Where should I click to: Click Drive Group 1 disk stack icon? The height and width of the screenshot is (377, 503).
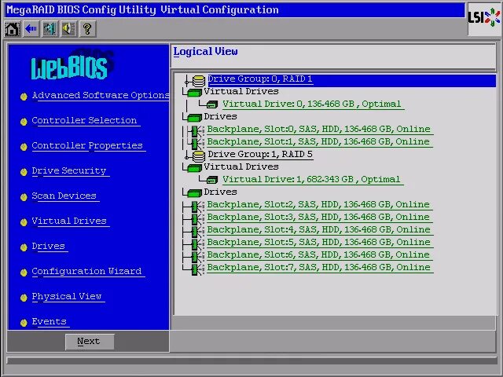199,156
